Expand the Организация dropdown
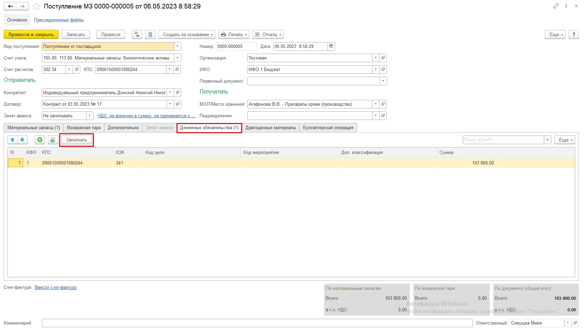584x331 pixels. pyautogui.click(x=376, y=58)
